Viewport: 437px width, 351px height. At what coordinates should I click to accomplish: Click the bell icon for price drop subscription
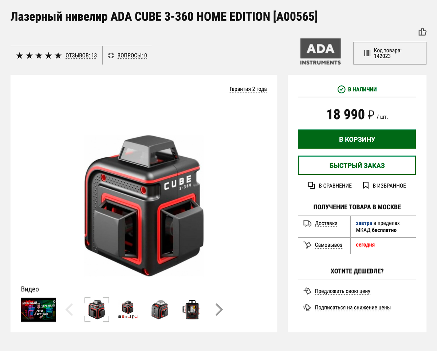[307, 307]
